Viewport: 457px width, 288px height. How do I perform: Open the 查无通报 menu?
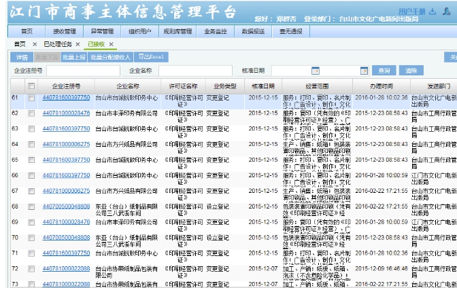[x=291, y=31]
